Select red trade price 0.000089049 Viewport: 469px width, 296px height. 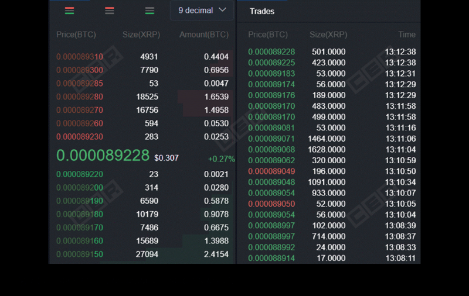click(271, 171)
